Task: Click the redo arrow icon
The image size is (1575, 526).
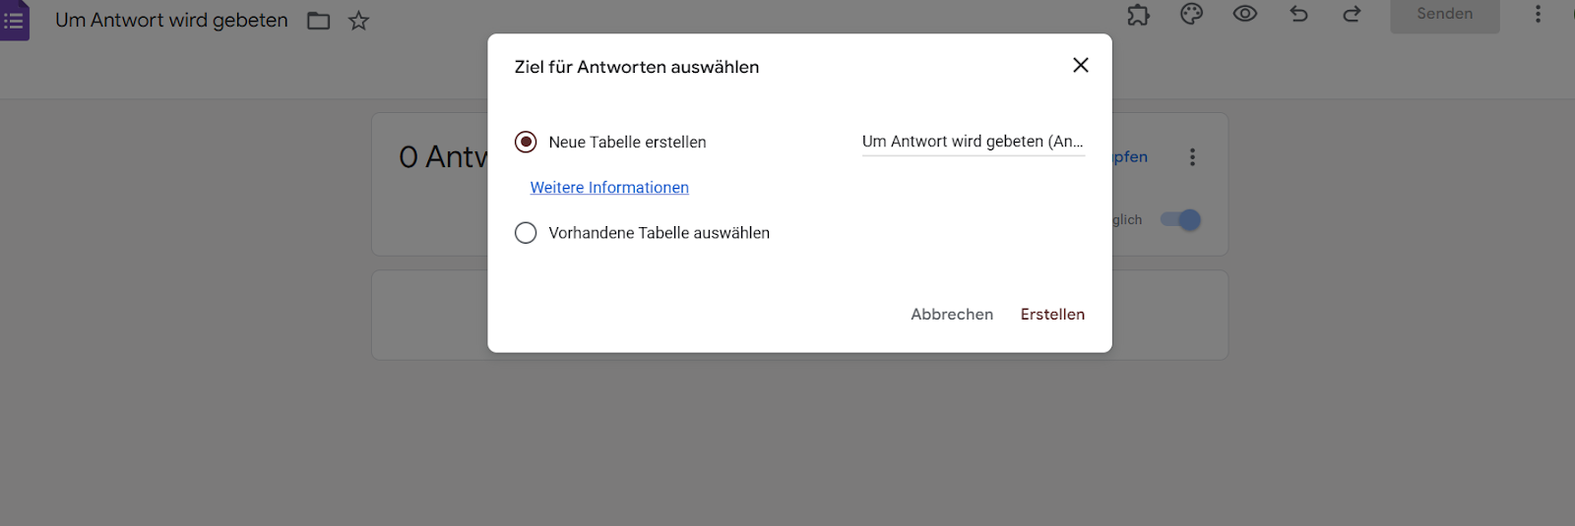Action: [x=1352, y=15]
